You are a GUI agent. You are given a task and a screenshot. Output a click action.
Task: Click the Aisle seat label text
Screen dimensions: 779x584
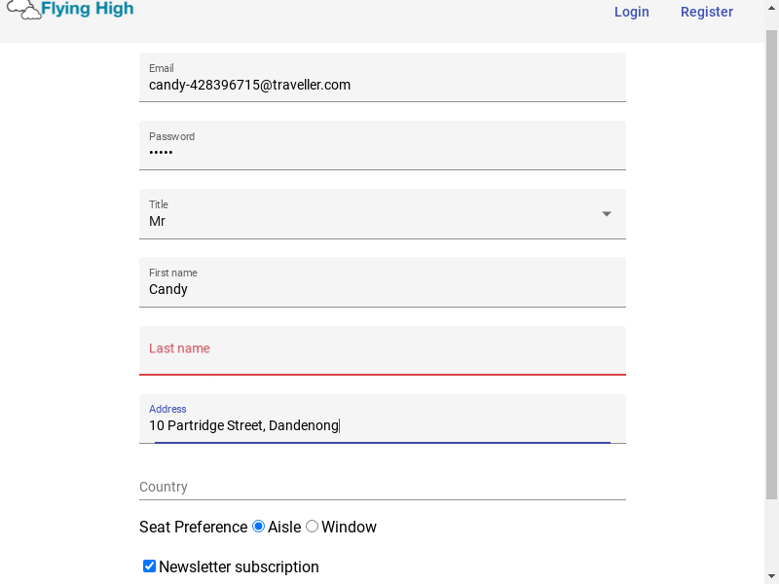(x=284, y=527)
